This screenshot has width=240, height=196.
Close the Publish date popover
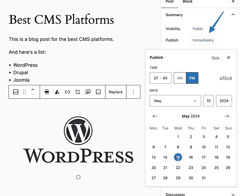coord(229,57)
